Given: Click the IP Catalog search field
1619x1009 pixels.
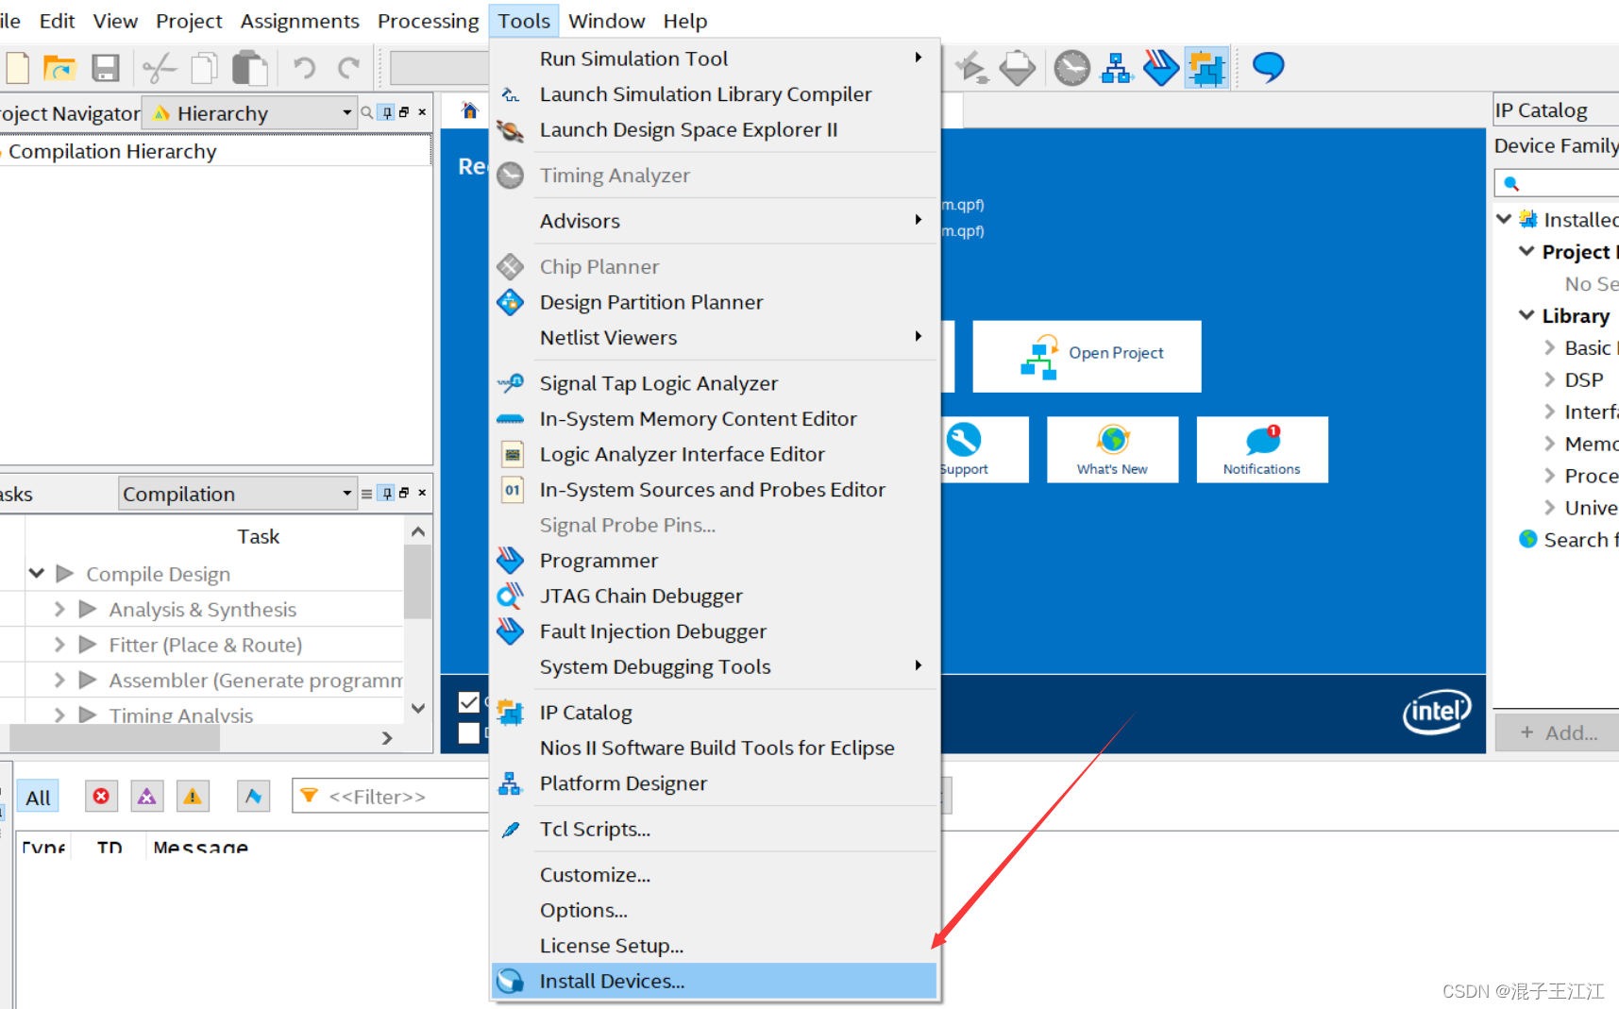Looking at the screenshot, I should coord(1557,183).
